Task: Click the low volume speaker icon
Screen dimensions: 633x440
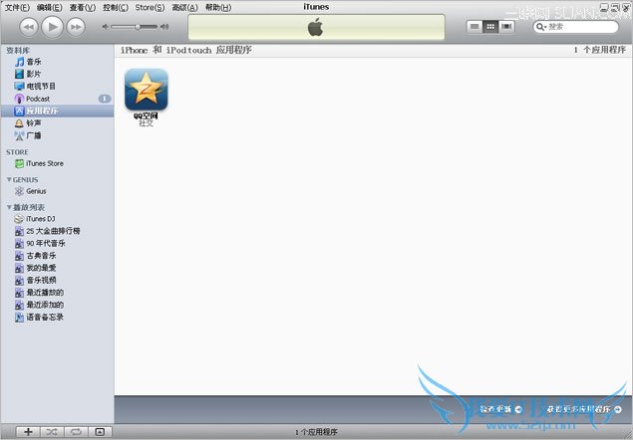Action: (x=106, y=27)
